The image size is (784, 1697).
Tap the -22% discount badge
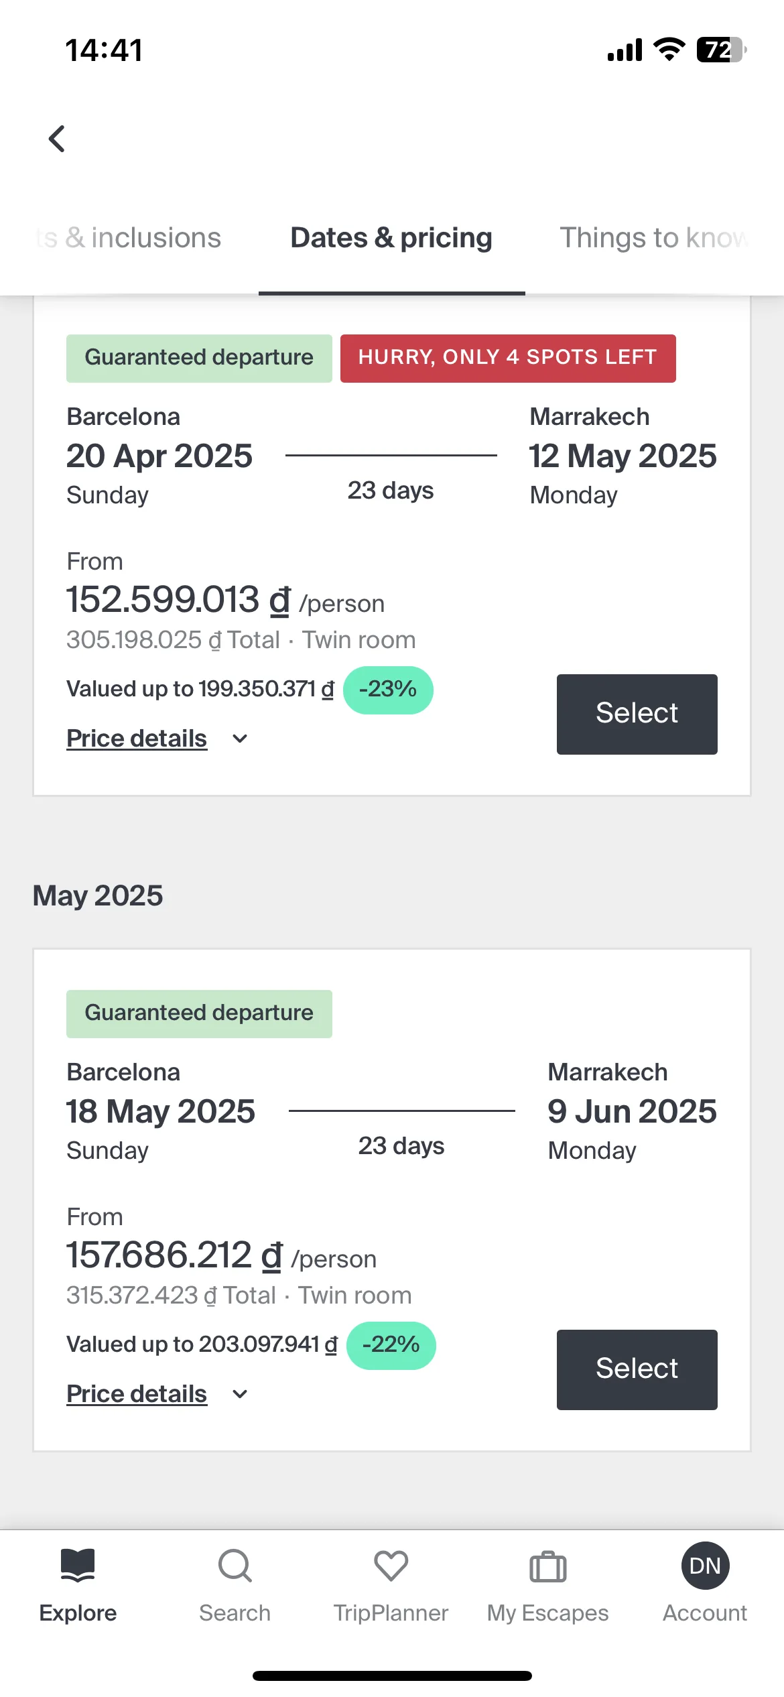(391, 1345)
